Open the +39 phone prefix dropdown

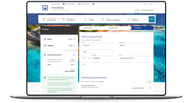click(x=86, y=58)
